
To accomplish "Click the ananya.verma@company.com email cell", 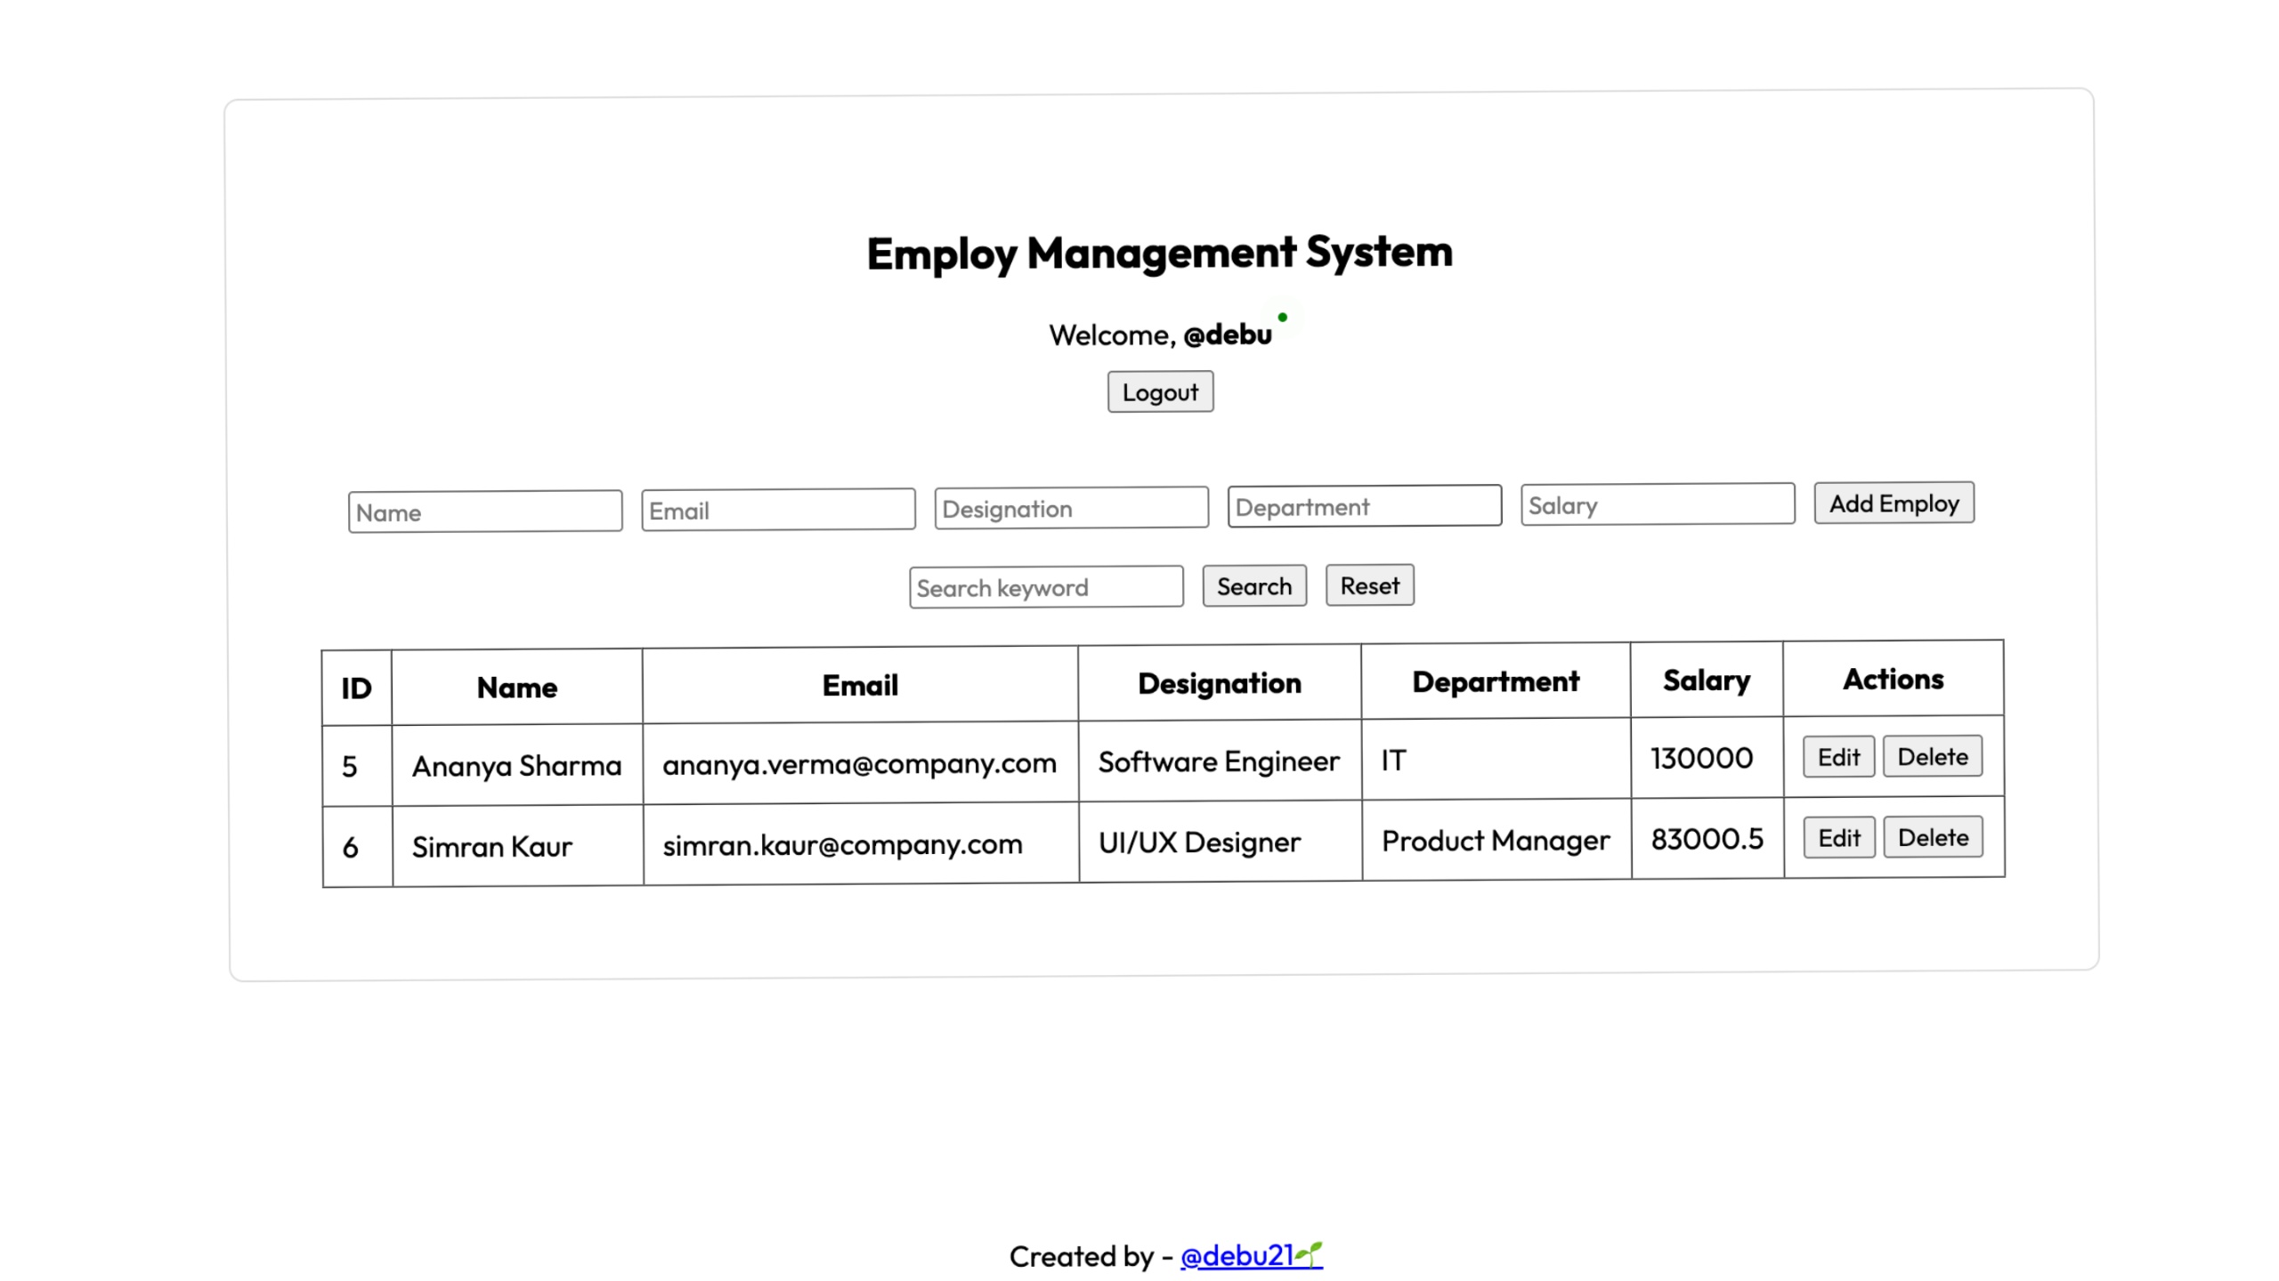I will pyautogui.click(x=859, y=763).
